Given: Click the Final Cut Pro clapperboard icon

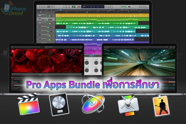Looking at the screenshot, I should pyautogui.click(x=28, y=106).
